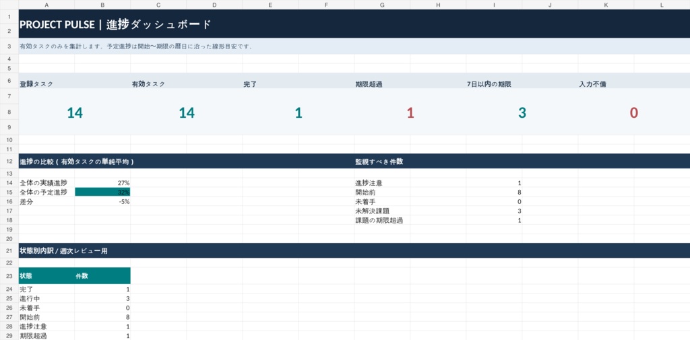
Task: Click the 未解決課題 label
Action: 372,211
